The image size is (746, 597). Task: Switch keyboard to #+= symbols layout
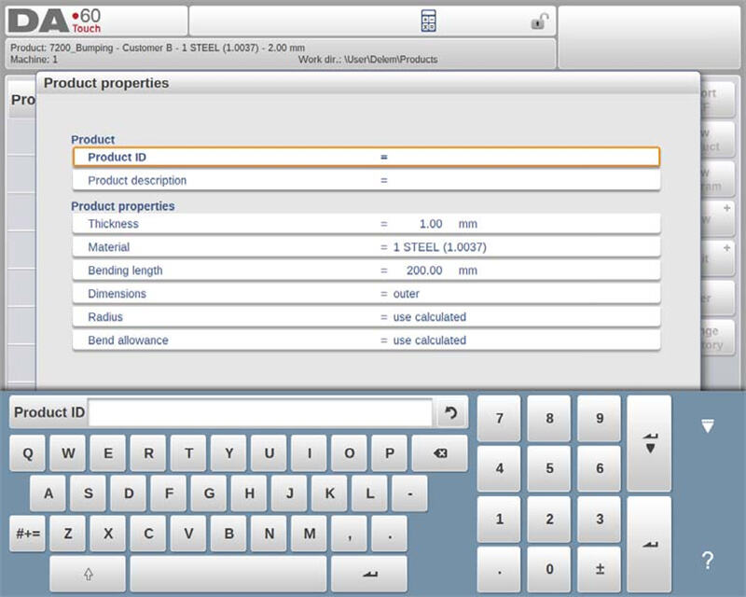pos(27,534)
